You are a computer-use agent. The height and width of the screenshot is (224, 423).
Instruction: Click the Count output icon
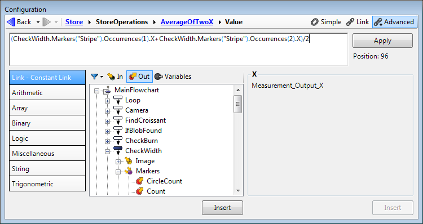tap(139, 191)
